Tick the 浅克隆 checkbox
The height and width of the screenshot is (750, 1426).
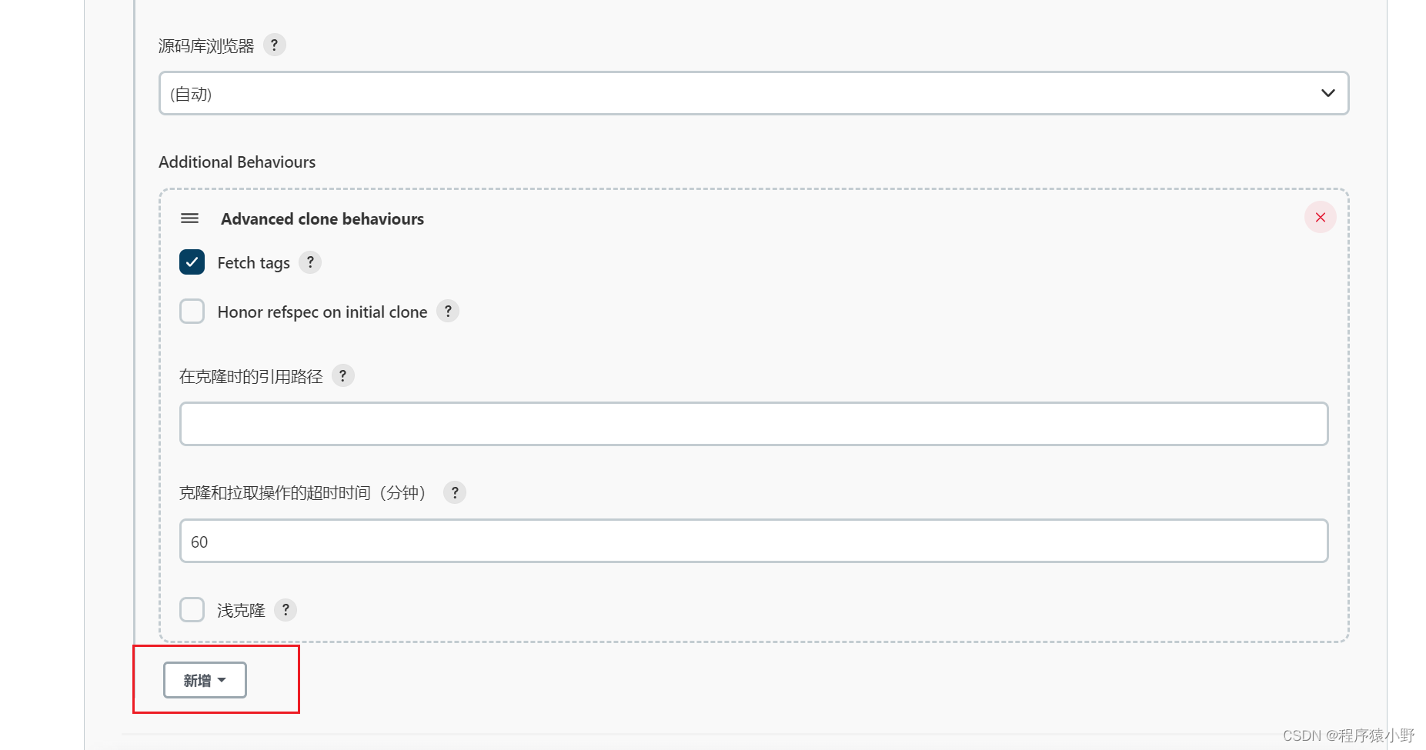point(192,610)
